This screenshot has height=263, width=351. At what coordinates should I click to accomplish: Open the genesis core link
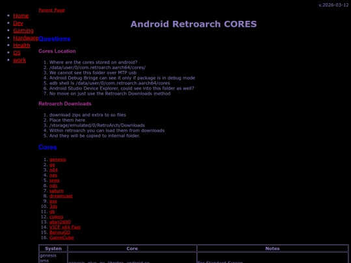(x=58, y=160)
